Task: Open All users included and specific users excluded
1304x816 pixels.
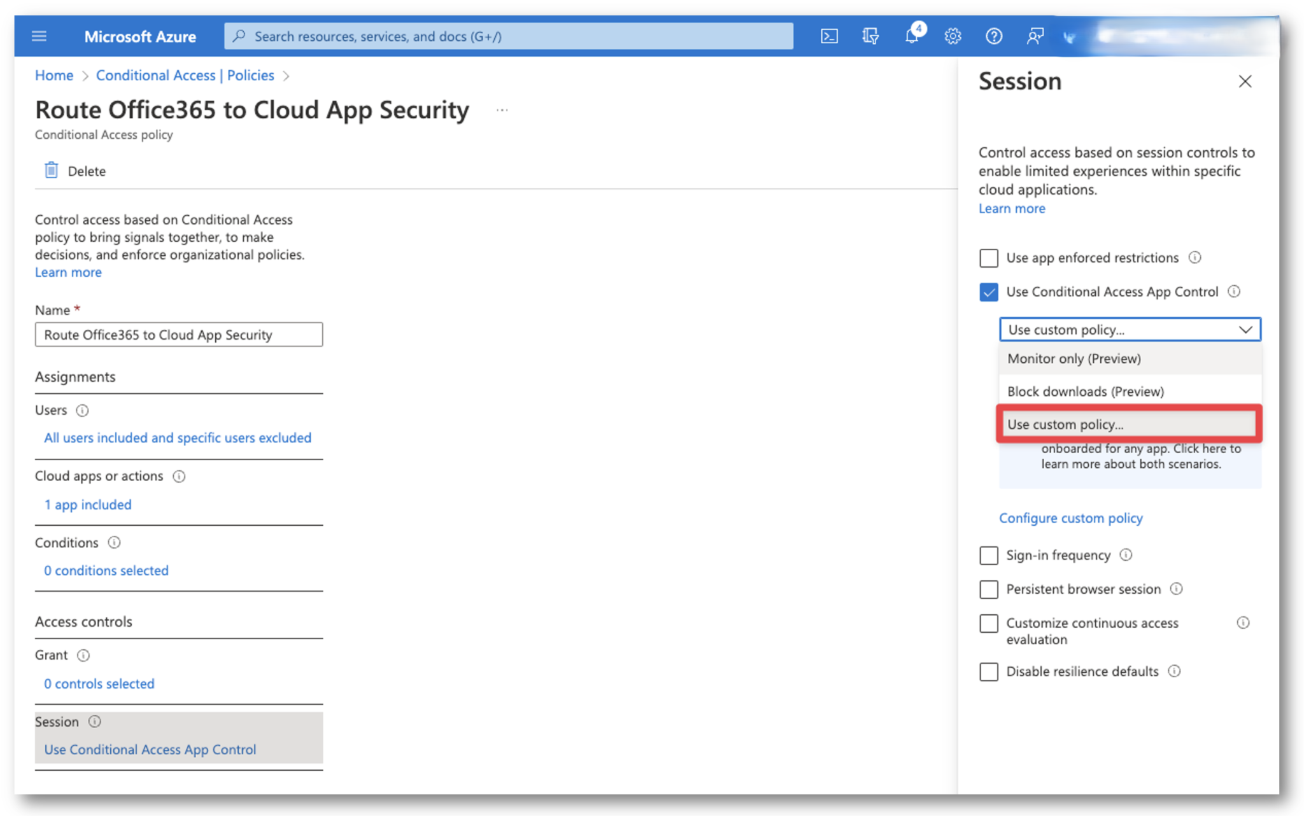Action: pos(178,438)
